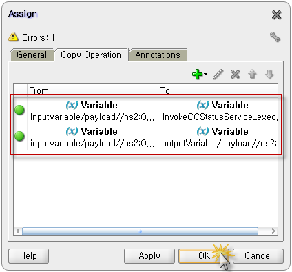Confirm with the OK button
Screen dimensions: 292x272
point(204,256)
